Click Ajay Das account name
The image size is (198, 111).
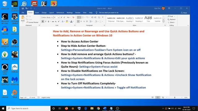[x=157, y=8]
